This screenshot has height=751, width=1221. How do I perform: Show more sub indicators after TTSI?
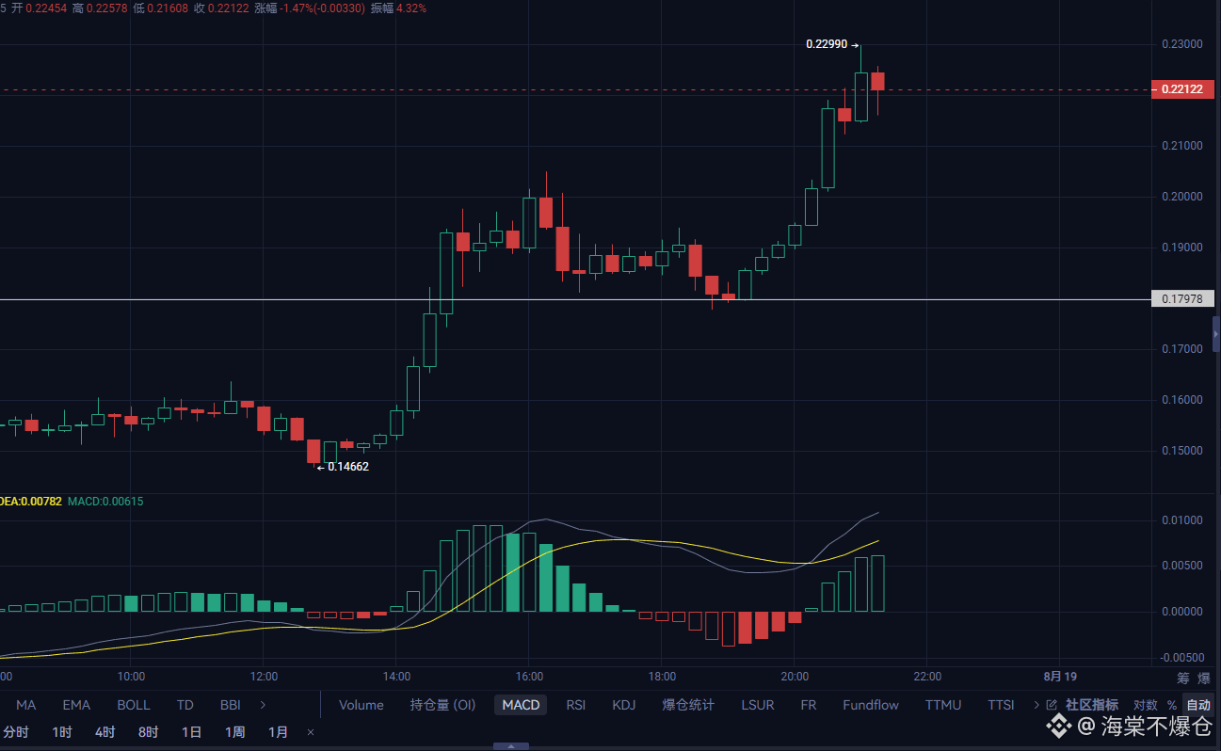1036,705
